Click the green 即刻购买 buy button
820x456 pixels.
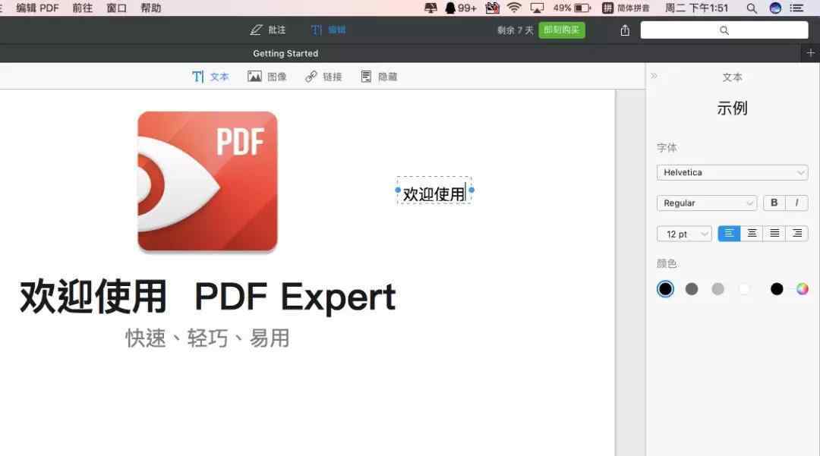(562, 30)
